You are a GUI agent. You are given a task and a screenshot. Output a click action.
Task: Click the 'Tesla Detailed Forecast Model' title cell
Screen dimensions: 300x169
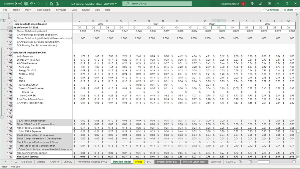[x=30, y=24]
